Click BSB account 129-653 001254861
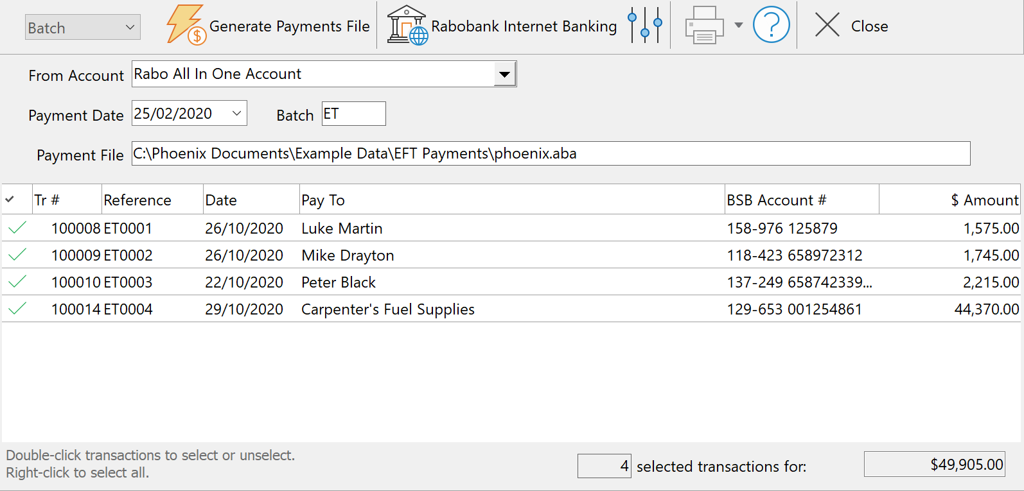The image size is (1024, 491). click(794, 309)
